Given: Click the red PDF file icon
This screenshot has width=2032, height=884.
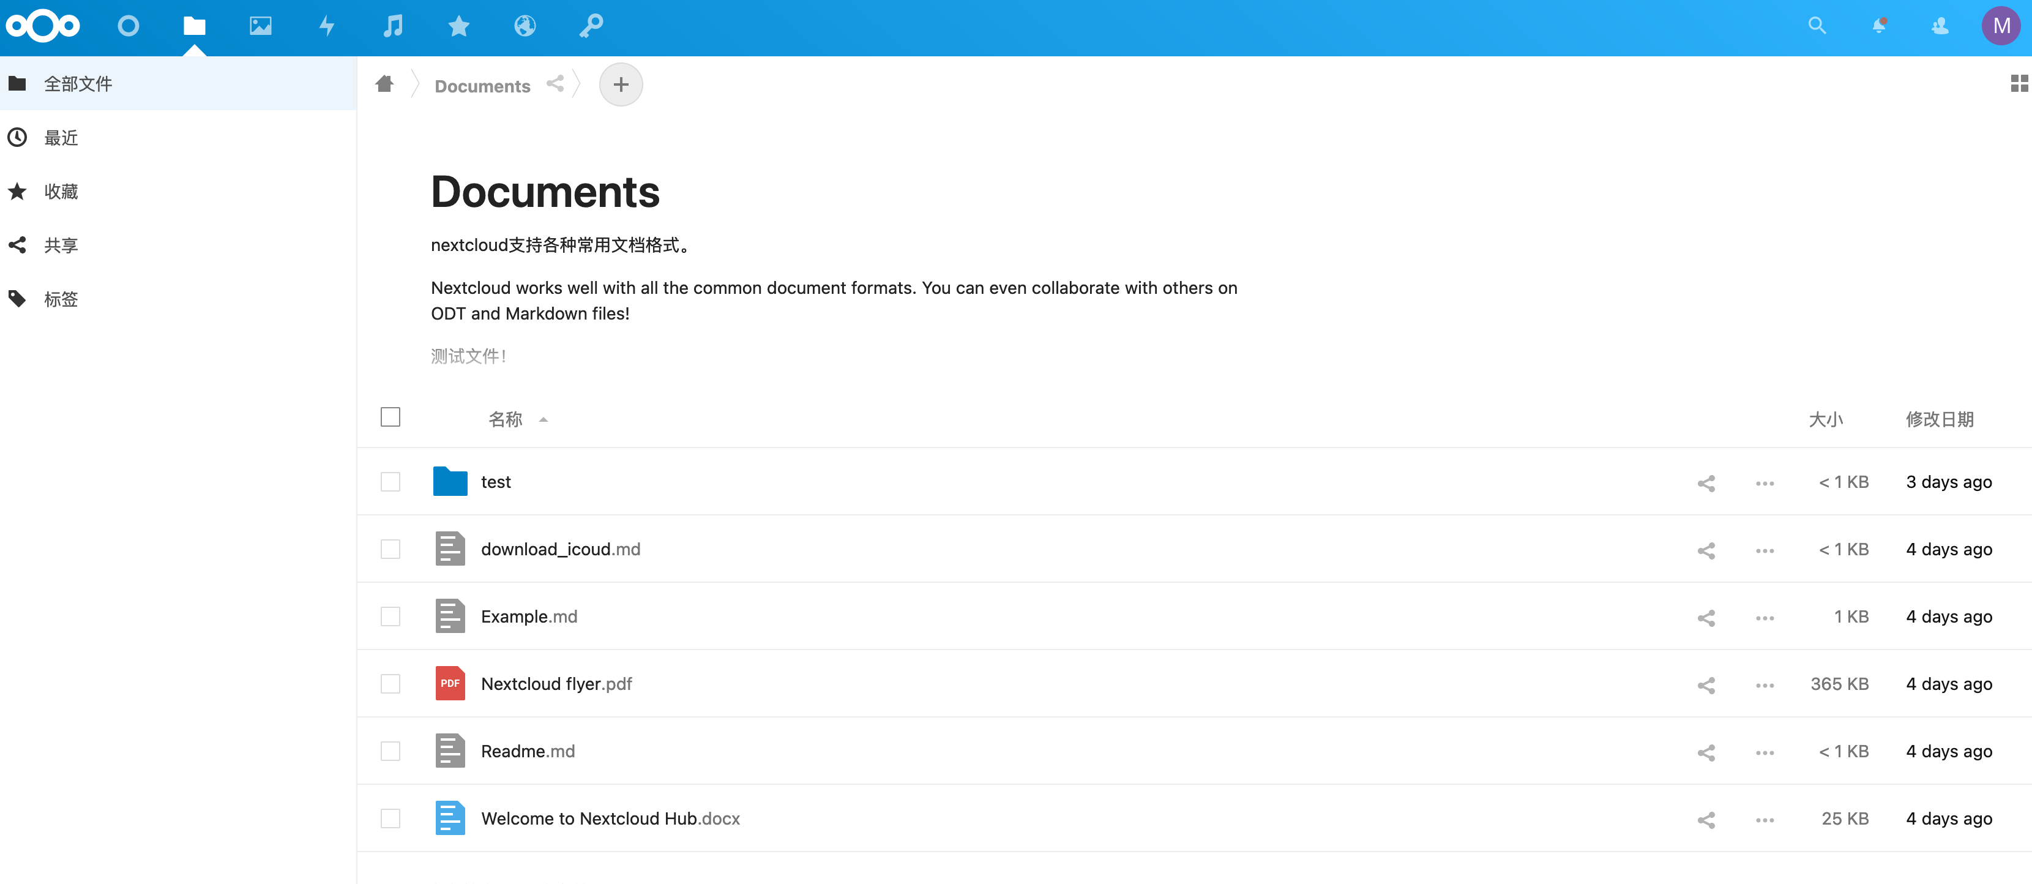Looking at the screenshot, I should [450, 684].
